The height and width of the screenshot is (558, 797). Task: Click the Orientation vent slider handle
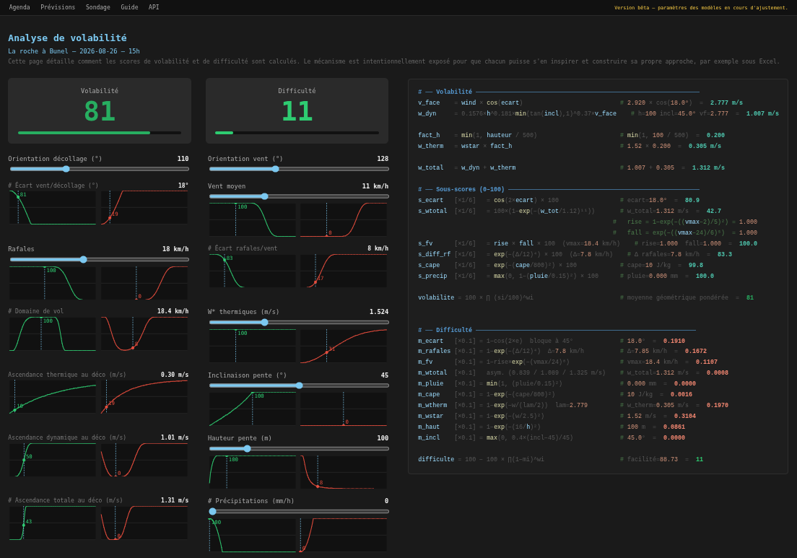(275, 169)
